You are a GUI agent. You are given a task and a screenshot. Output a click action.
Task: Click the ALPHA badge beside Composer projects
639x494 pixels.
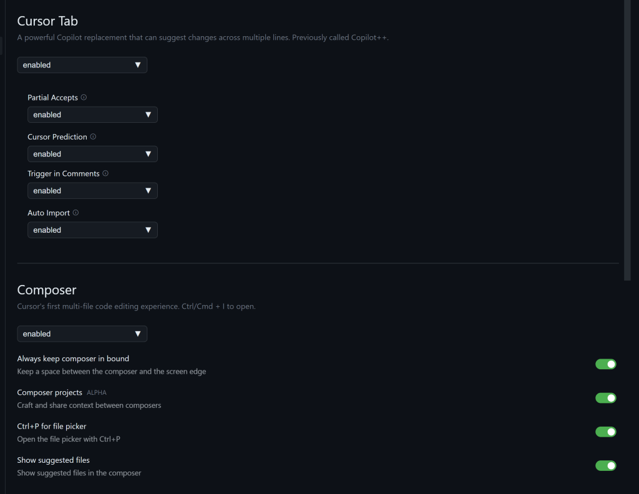point(97,393)
